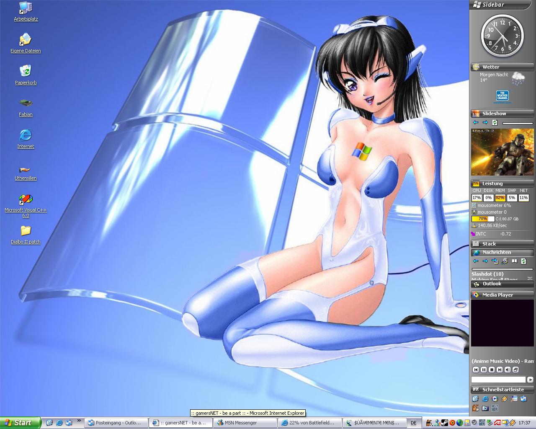Click the CPU 17% meter
This screenshot has height=429, width=536.
pyautogui.click(x=477, y=198)
